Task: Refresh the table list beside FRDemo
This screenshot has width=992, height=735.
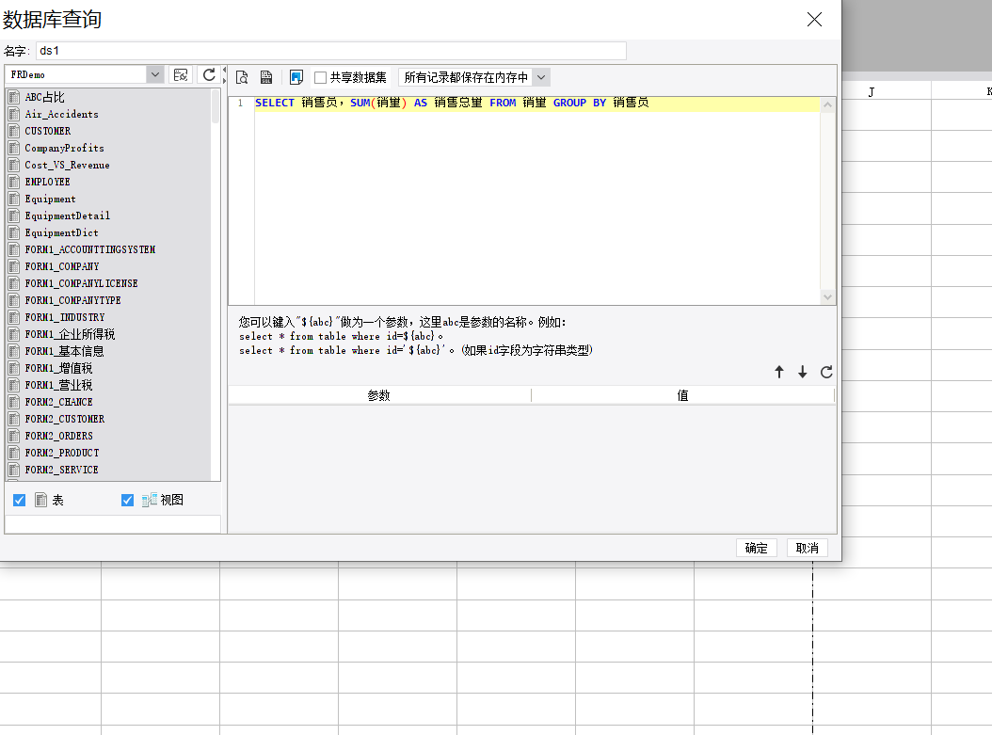Action: [209, 74]
